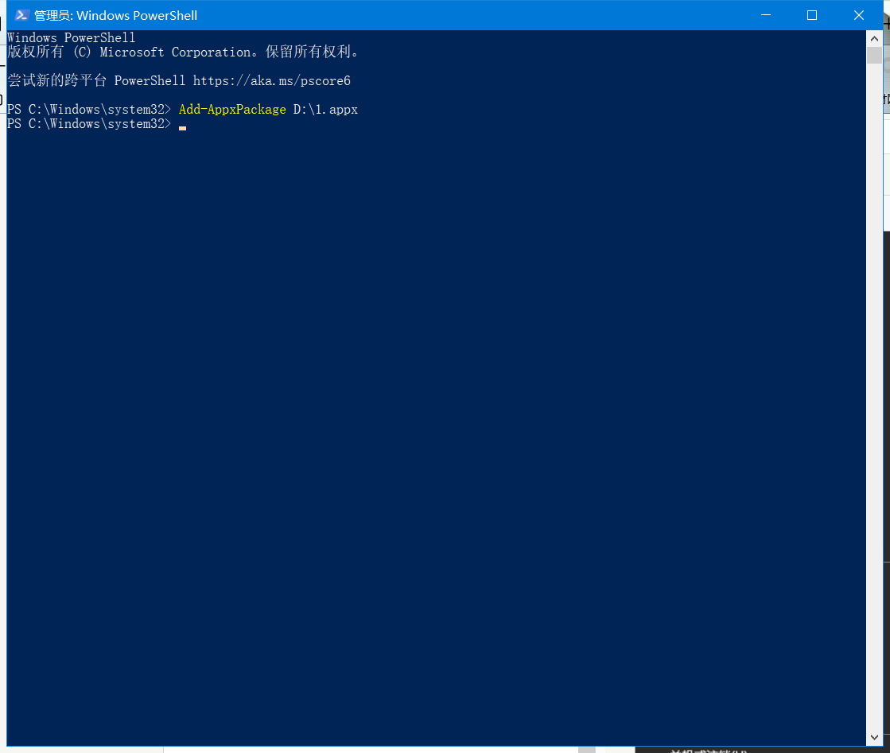Click the blinking cursor at the prompt

(x=182, y=126)
